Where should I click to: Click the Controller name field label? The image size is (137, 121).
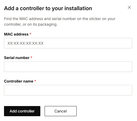[19, 81]
